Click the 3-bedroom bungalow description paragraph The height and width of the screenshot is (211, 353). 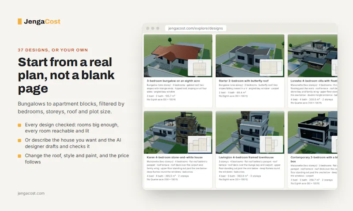(177, 88)
